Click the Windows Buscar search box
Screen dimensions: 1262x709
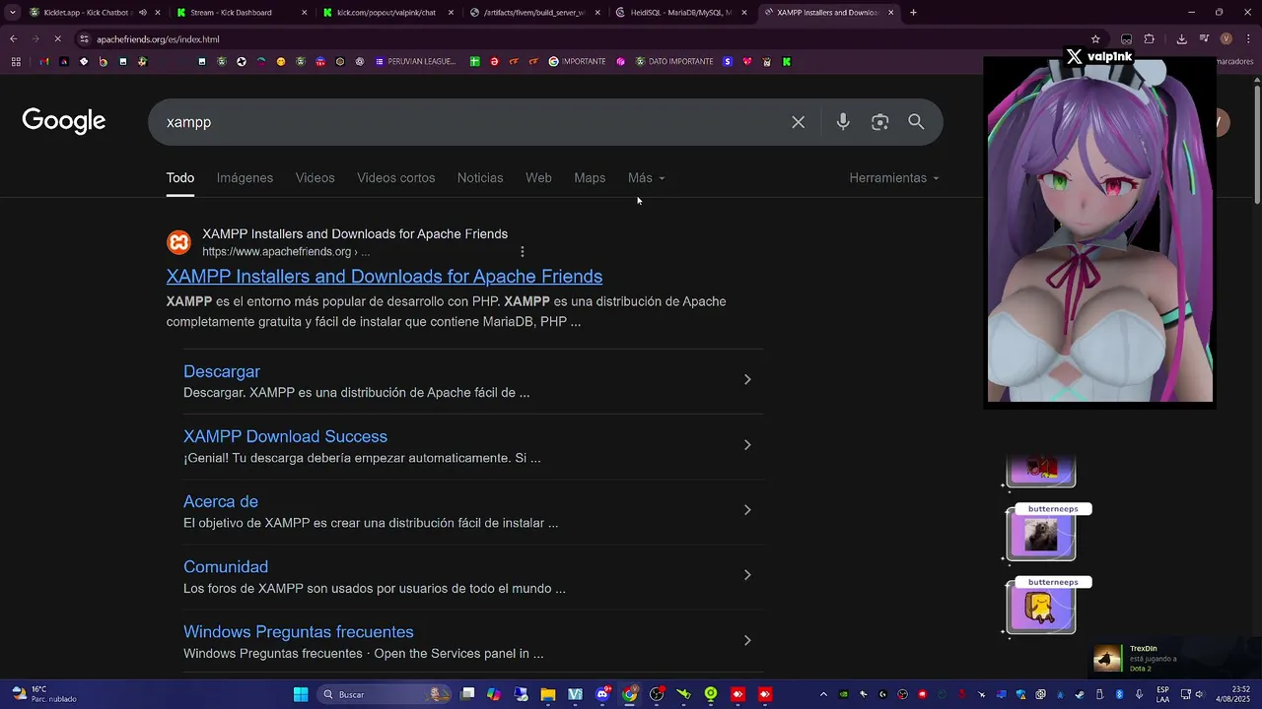click(385, 694)
